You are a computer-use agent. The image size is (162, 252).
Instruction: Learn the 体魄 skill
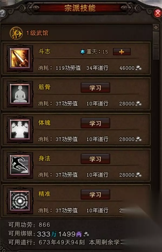pos(95,123)
